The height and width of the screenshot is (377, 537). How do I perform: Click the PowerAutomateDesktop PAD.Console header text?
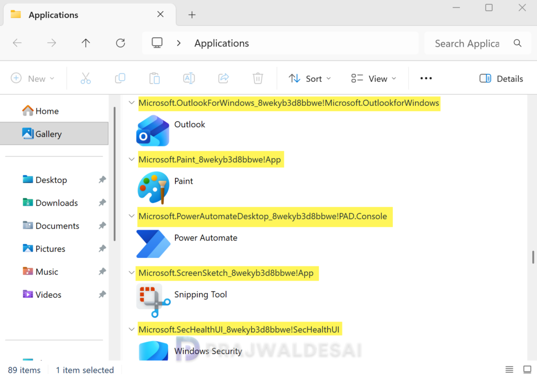point(263,216)
